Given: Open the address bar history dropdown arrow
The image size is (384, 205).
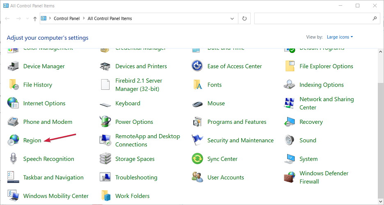Looking at the screenshot, I should pyautogui.click(x=233, y=18).
